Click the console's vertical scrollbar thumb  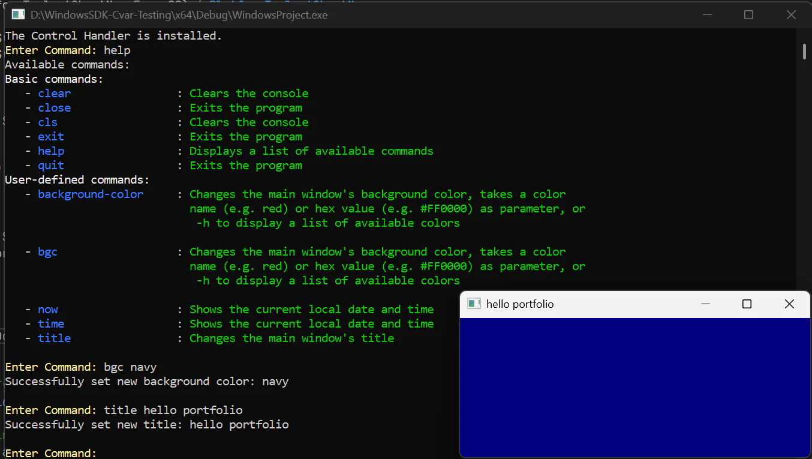pyautogui.click(x=804, y=51)
